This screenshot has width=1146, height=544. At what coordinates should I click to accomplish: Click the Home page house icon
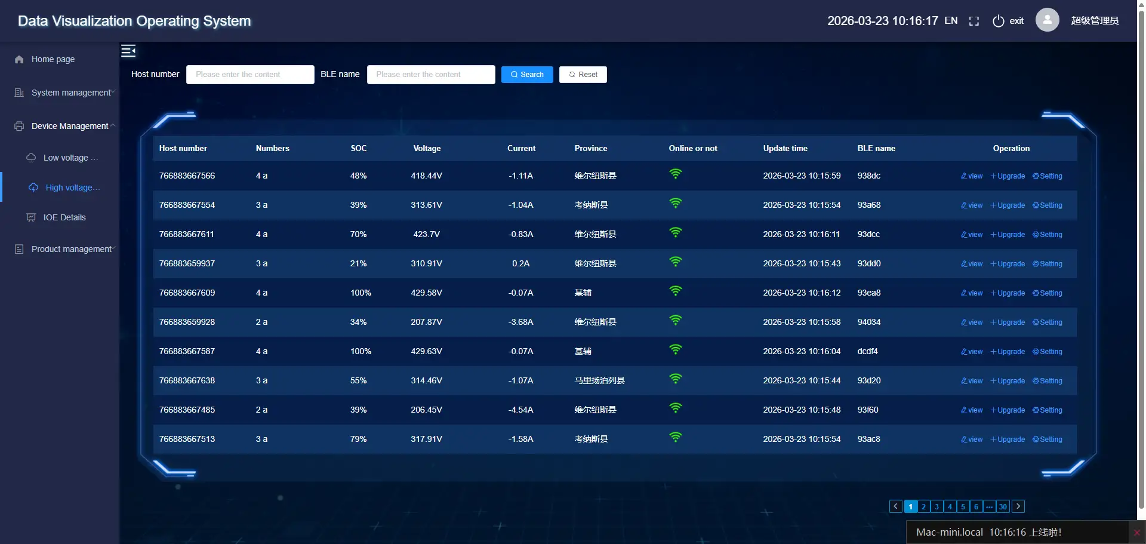click(19, 59)
